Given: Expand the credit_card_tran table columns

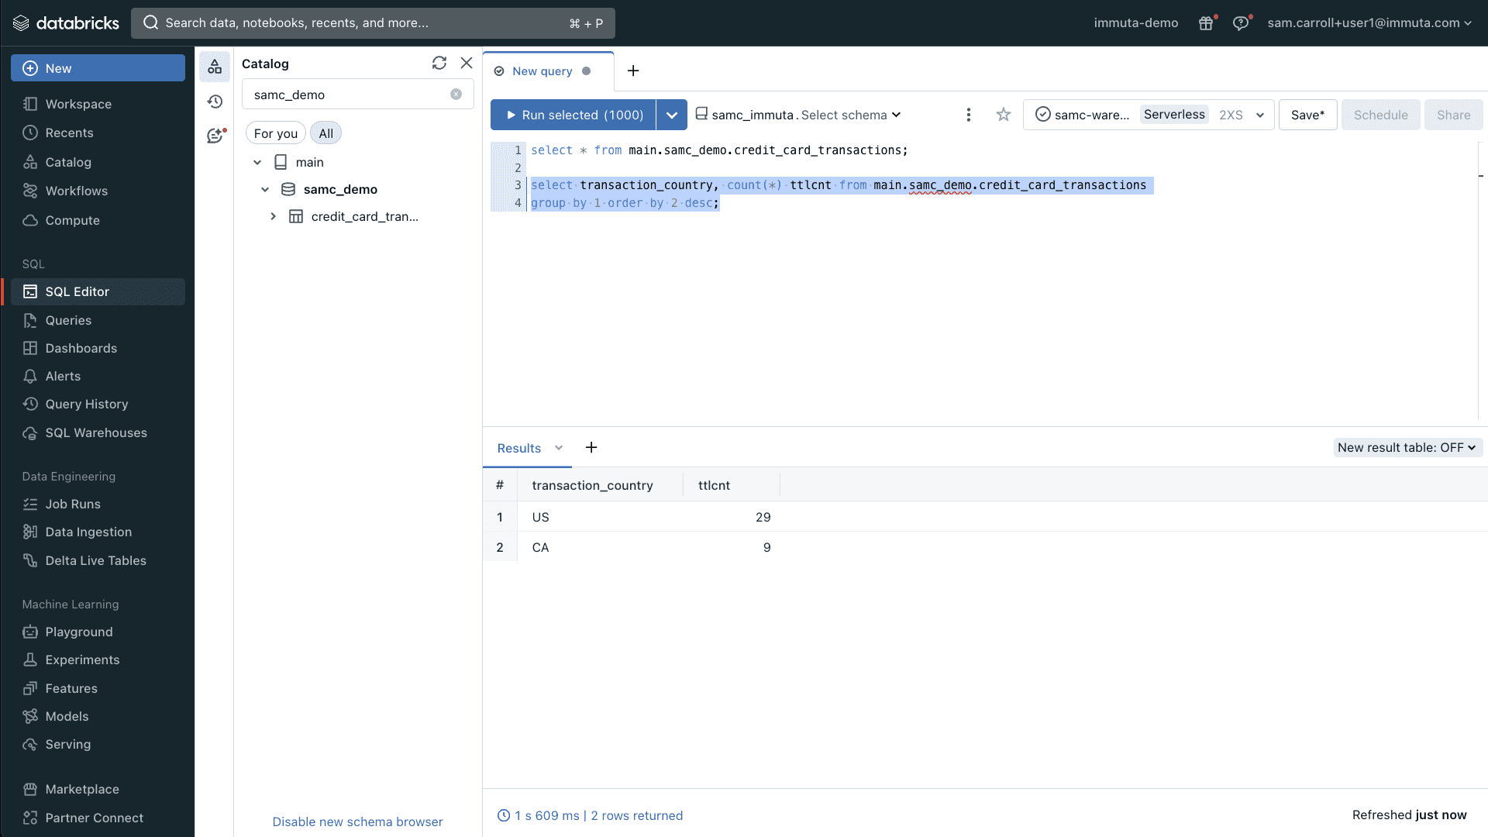Looking at the screenshot, I should click(x=273, y=216).
